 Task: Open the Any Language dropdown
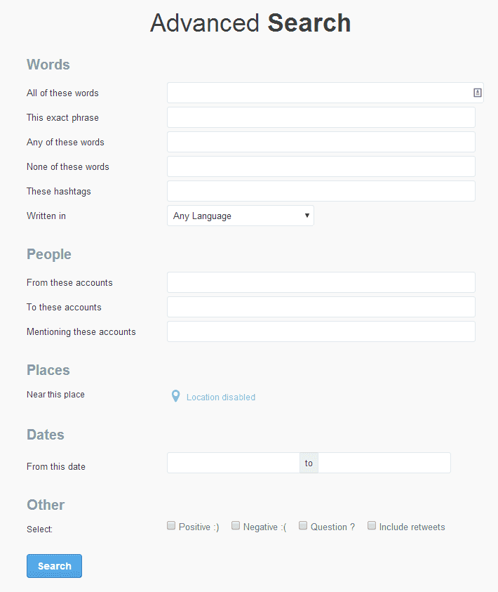pyautogui.click(x=241, y=216)
